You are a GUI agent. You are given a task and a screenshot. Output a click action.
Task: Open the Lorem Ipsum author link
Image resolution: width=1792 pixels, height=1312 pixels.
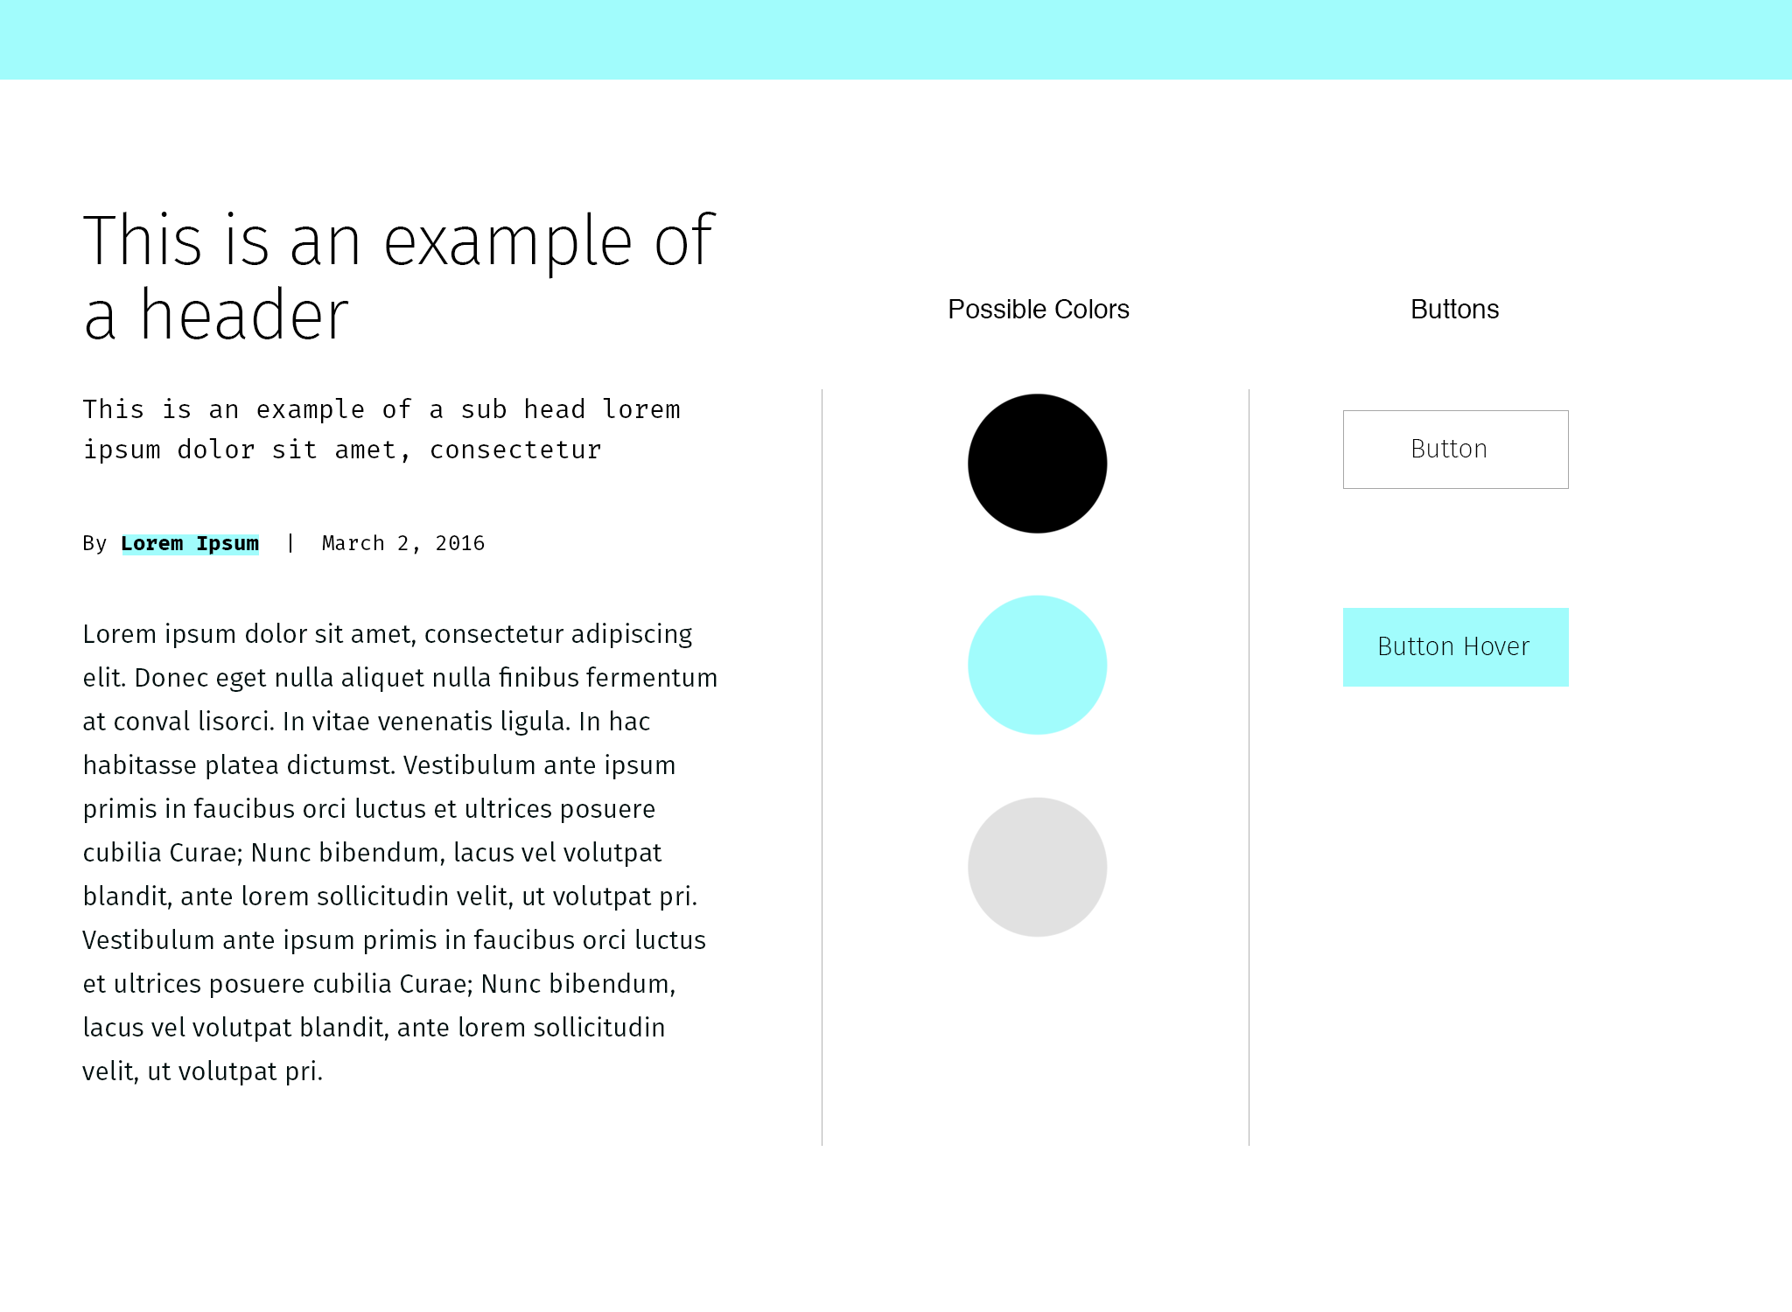coord(190,544)
